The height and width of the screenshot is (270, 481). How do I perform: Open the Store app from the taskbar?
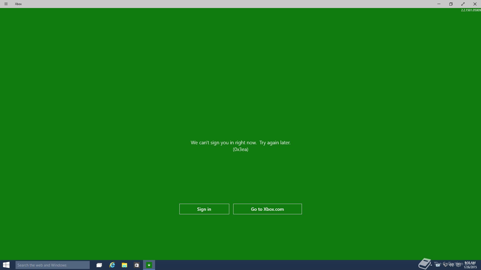[137, 265]
